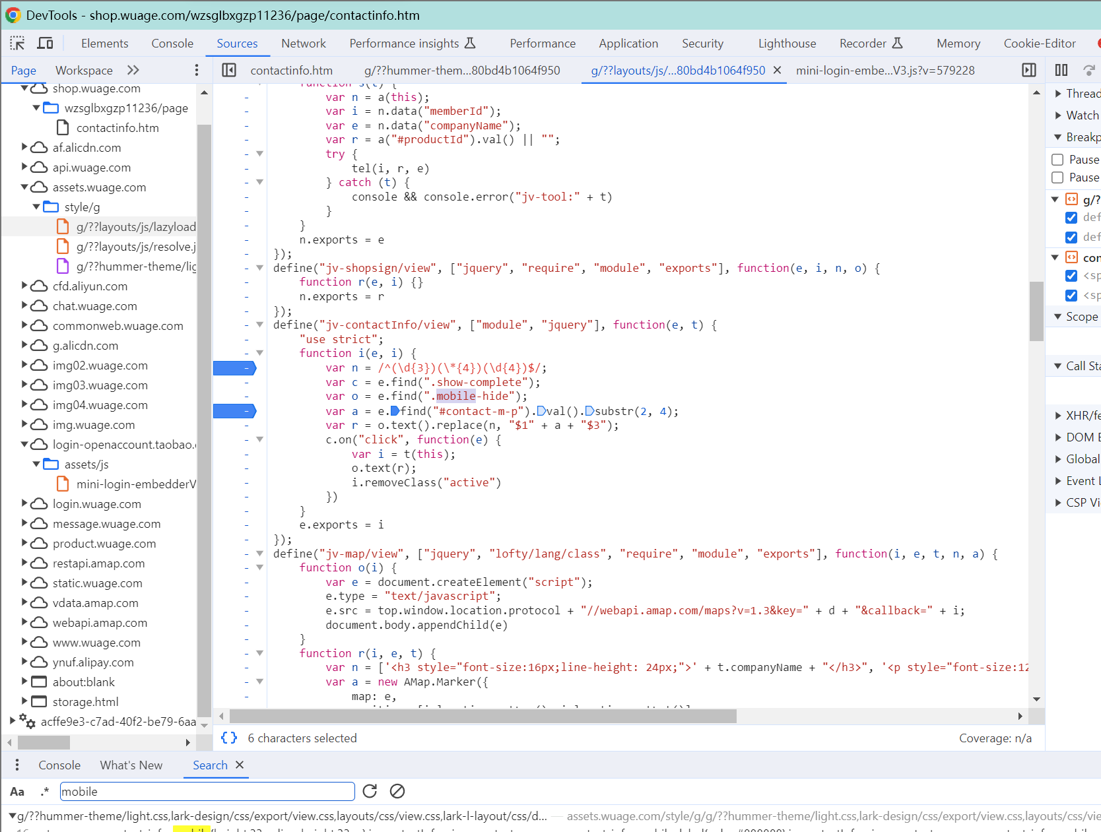Image resolution: width=1101 pixels, height=832 pixels.
Task: Open the Workspace navigator tab
Action: 84,70
